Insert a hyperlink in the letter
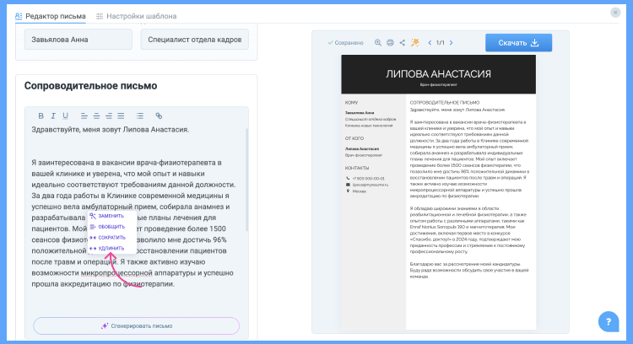Screen dimensions: 633x344 pyautogui.click(x=158, y=116)
